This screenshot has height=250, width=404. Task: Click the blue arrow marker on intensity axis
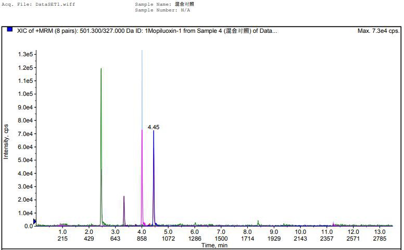click(35, 222)
